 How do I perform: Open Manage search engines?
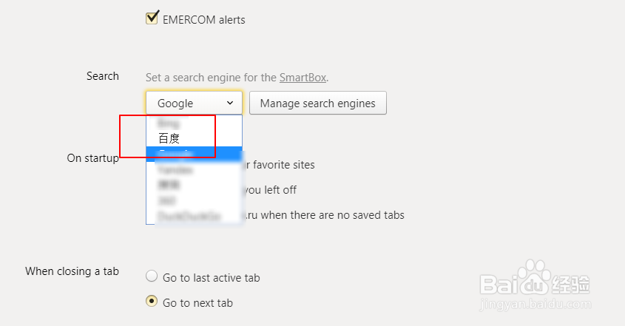click(318, 103)
